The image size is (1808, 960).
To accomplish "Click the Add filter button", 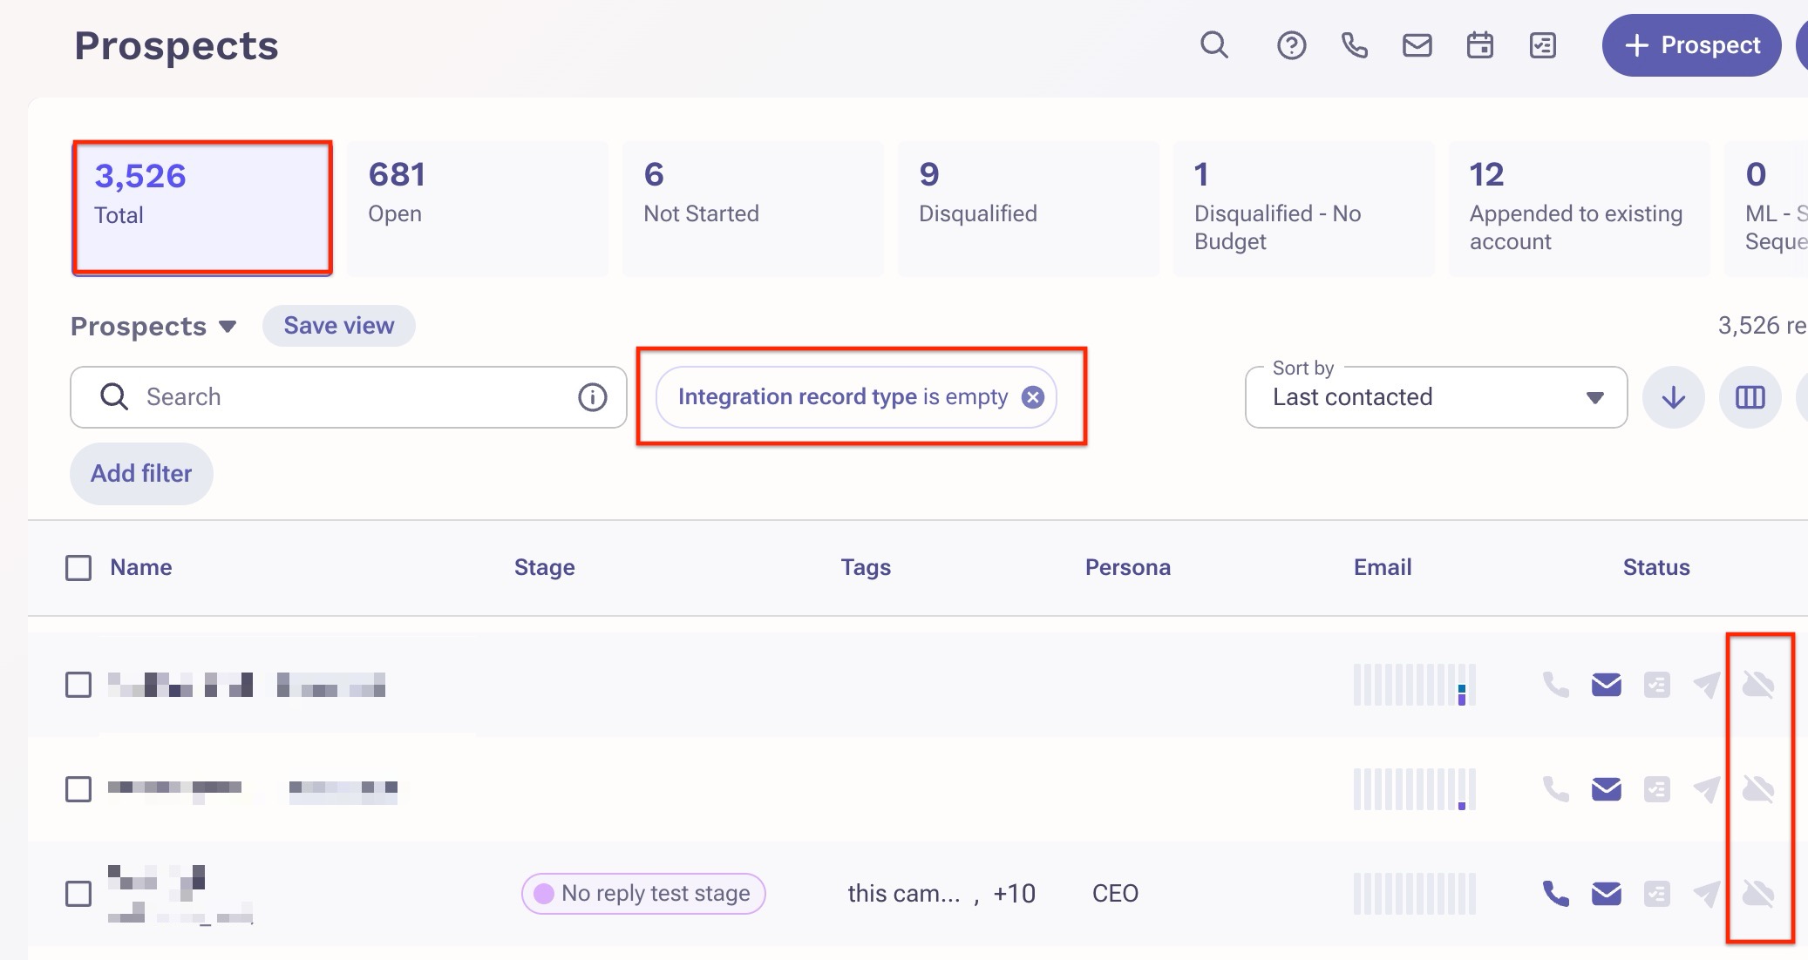I will [141, 474].
